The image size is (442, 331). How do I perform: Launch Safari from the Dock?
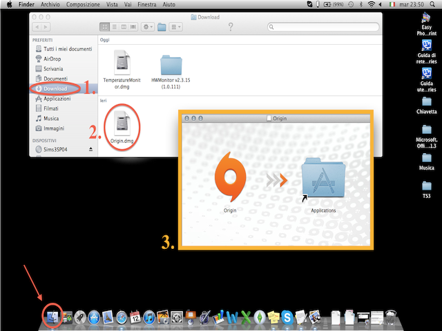point(122,318)
